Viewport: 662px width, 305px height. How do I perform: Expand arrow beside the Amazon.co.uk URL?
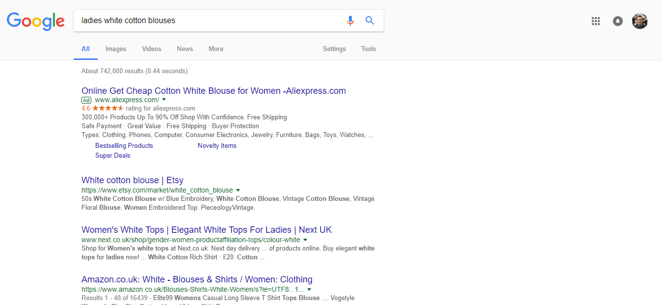309,289
